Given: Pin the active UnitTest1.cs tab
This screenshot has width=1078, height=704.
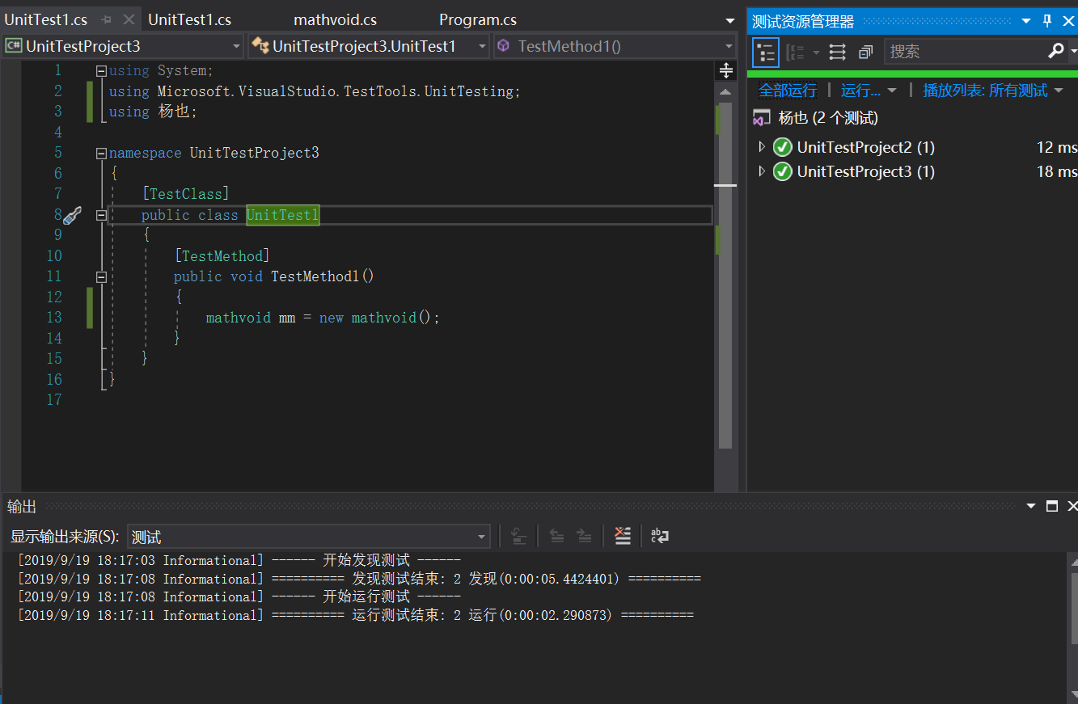Looking at the screenshot, I should pos(106,19).
